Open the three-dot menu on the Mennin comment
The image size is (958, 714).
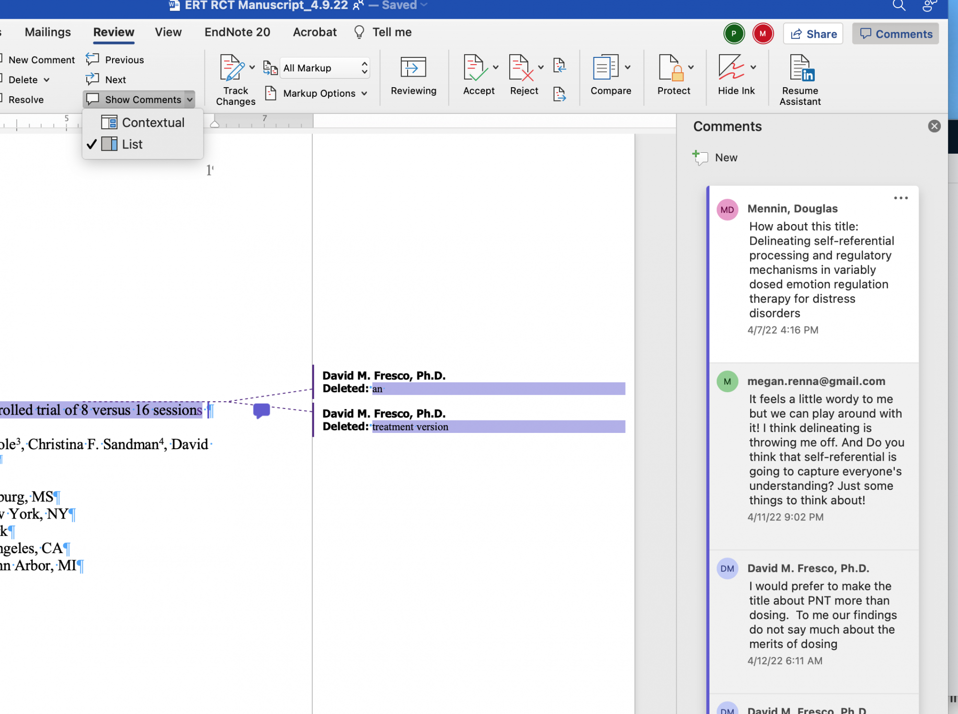point(901,198)
